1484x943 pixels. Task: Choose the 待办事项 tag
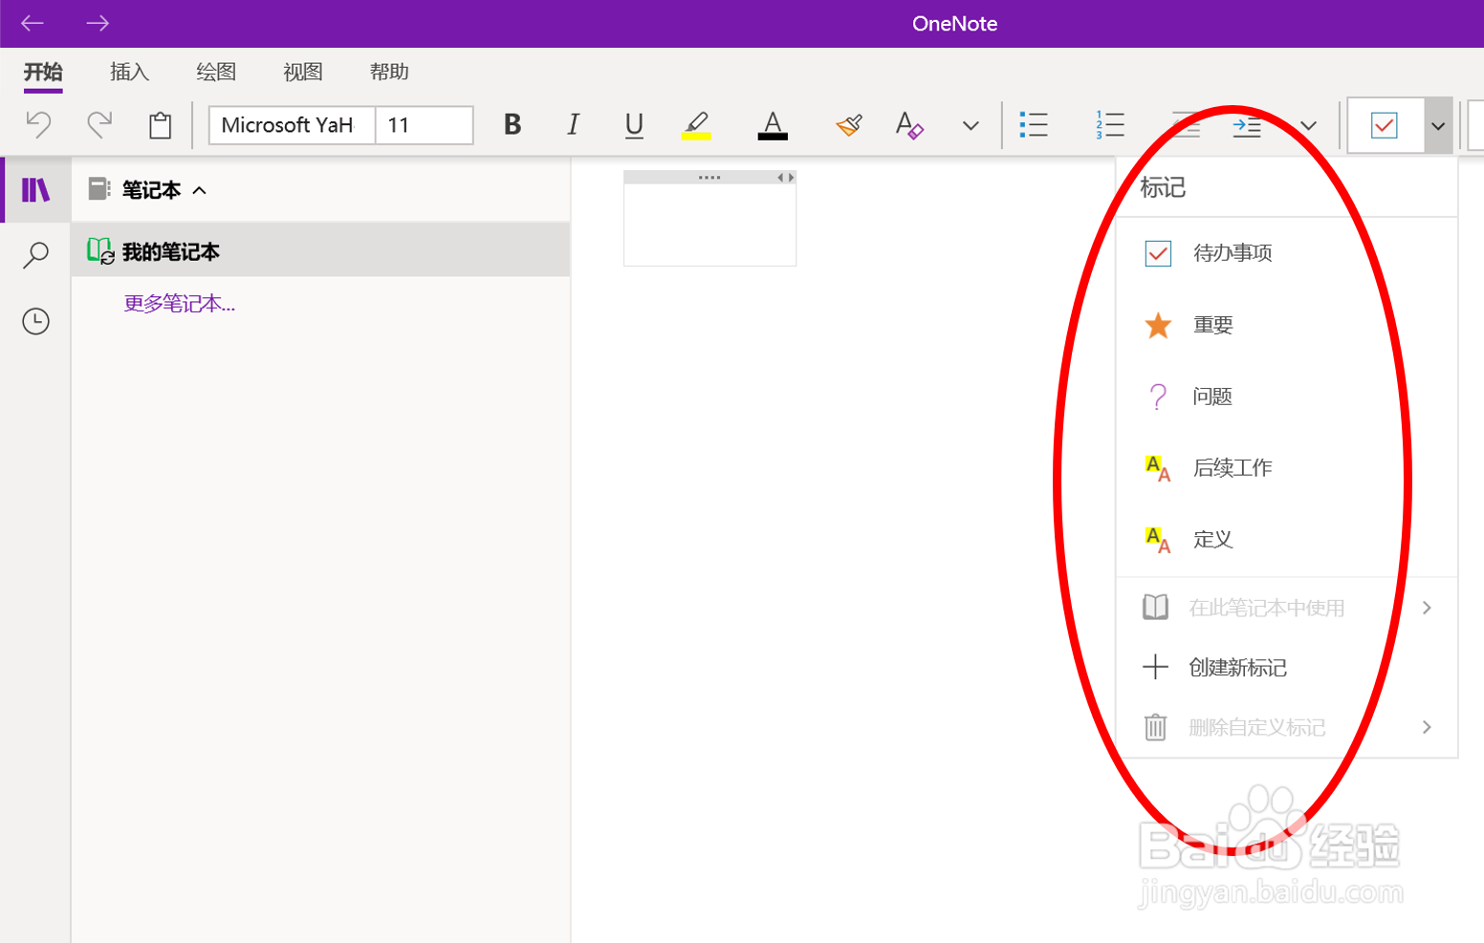point(1286,253)
